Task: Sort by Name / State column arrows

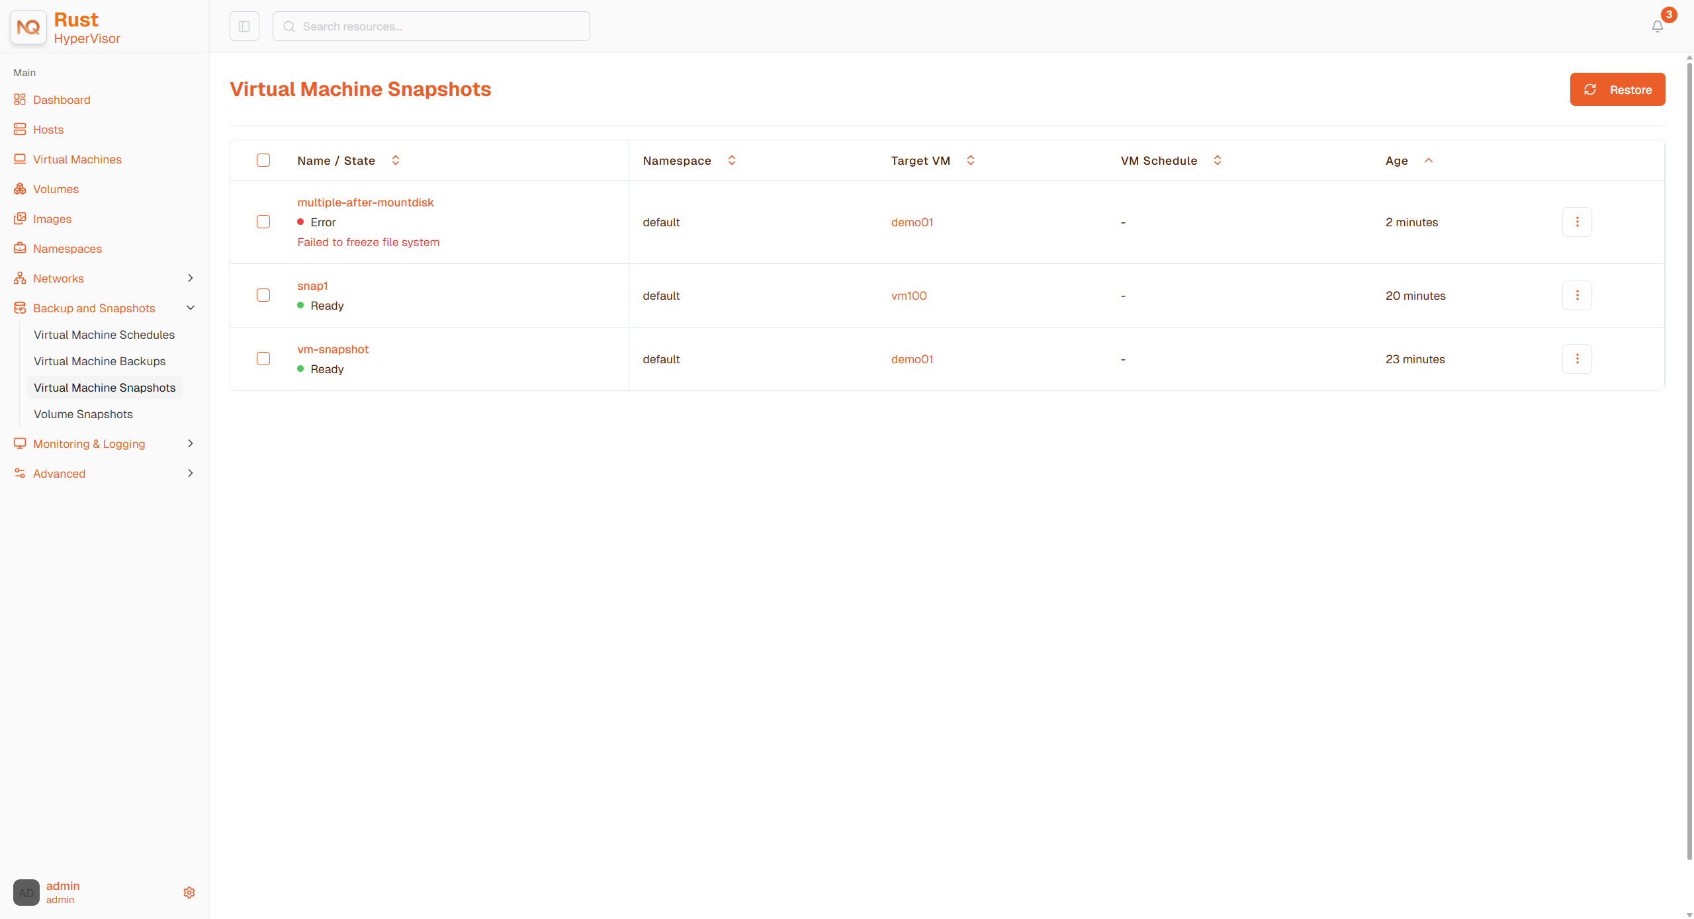Action: pos(396,160)
